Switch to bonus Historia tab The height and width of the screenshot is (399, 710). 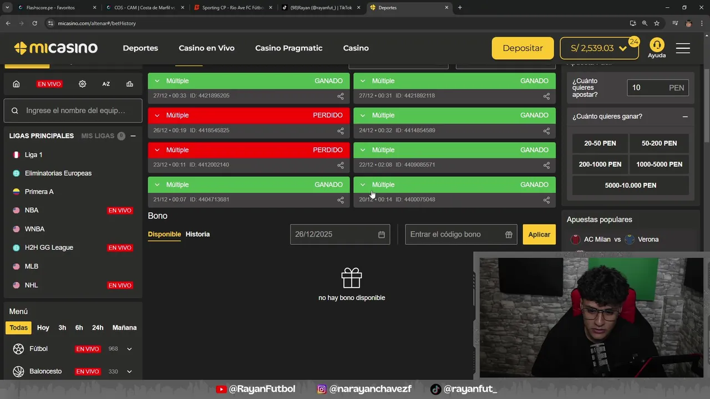tap(197, 234)
